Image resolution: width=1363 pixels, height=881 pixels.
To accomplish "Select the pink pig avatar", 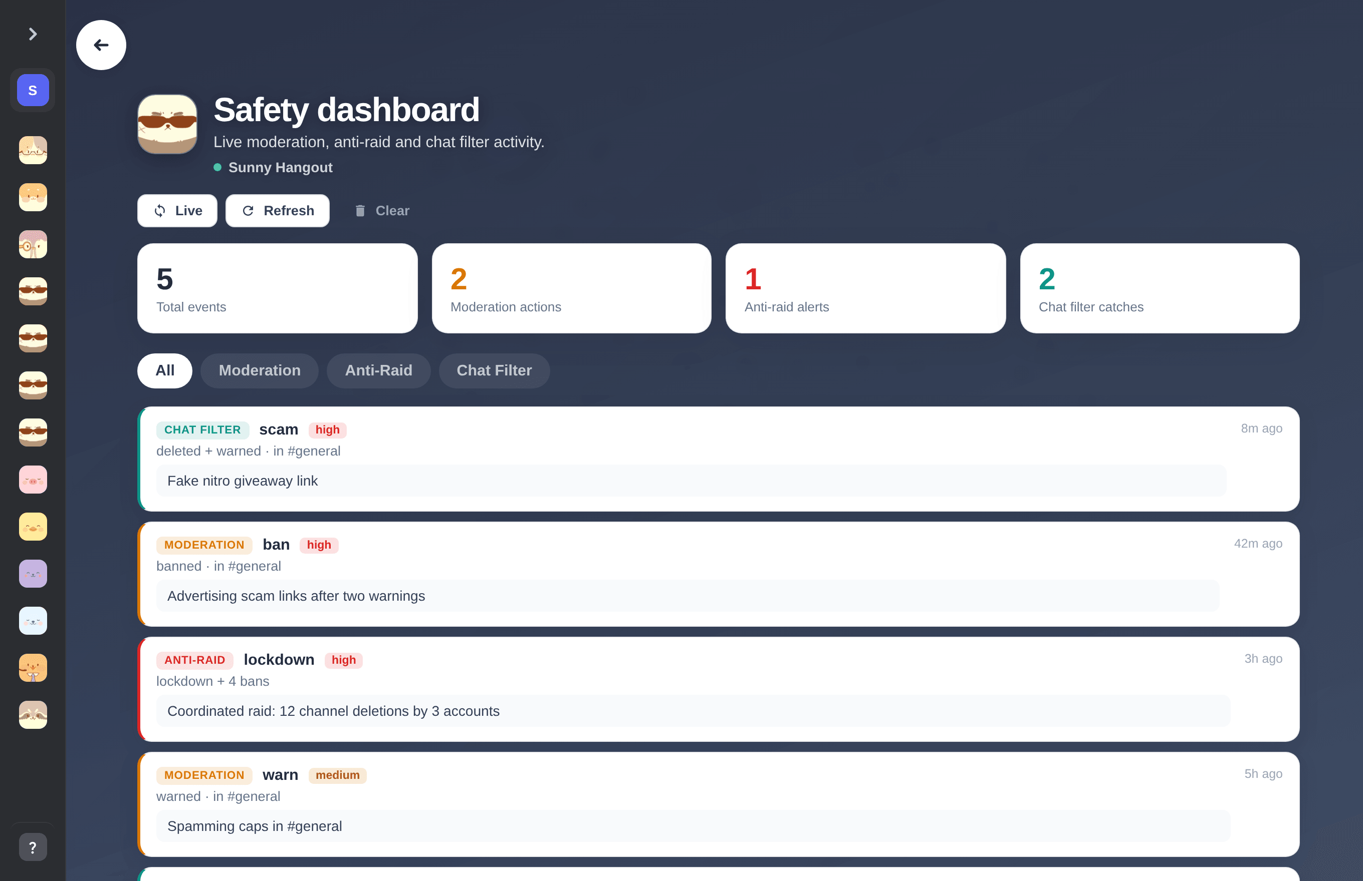I will coord(33,480).
